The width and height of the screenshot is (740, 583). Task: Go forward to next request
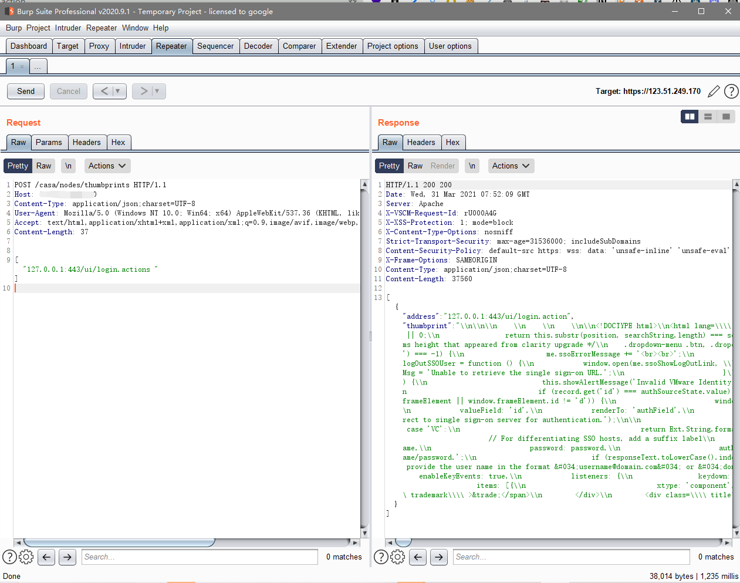coord(143,91)
